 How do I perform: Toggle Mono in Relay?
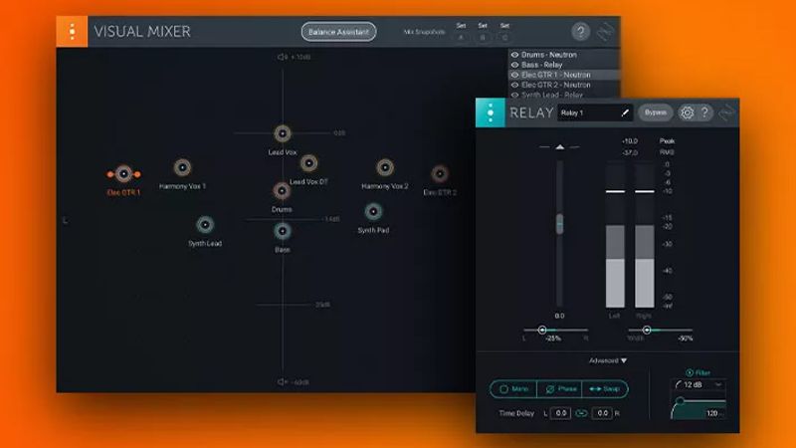click(513, 389)
